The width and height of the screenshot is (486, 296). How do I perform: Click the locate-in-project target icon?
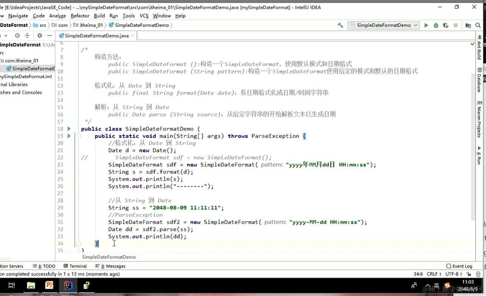pyautogui.click(x=17, y=35)
